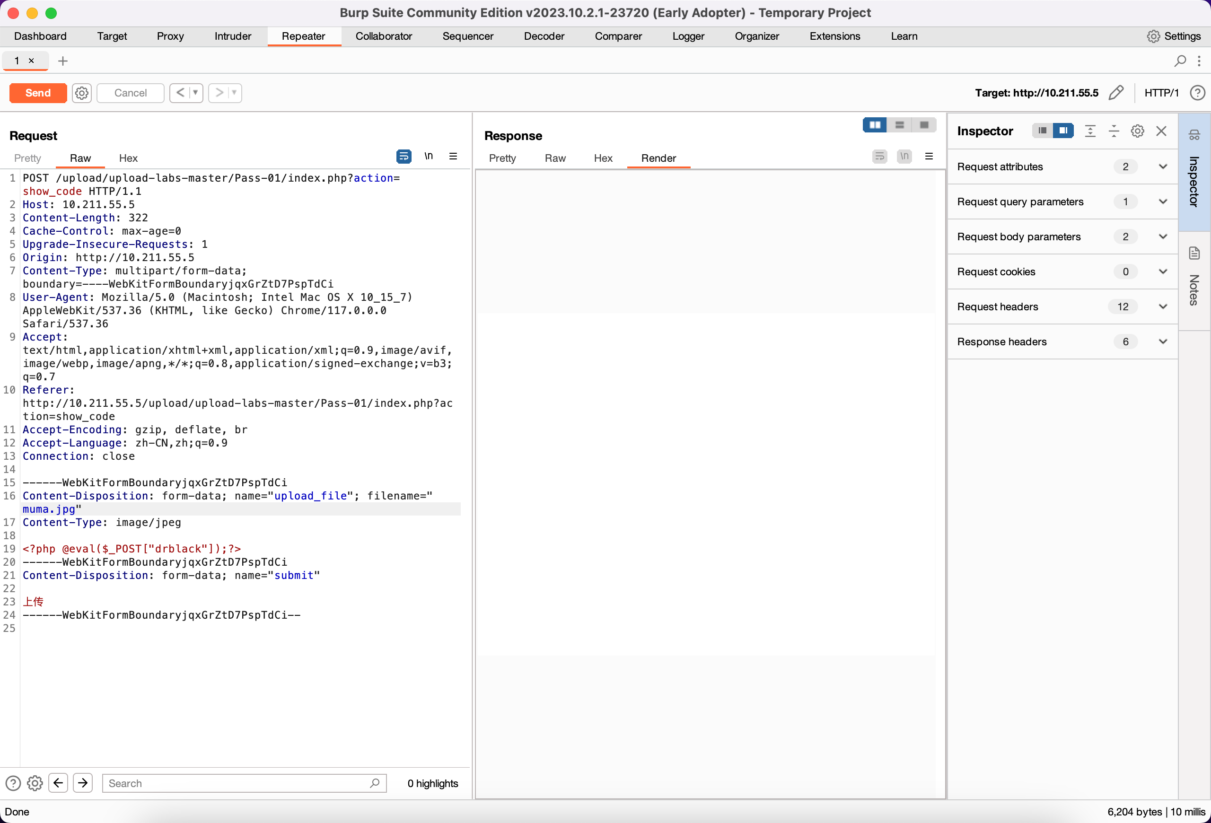Open Inspector settings gear
The width and height of the screenshot is (1211, 823).
point(1138,131)
